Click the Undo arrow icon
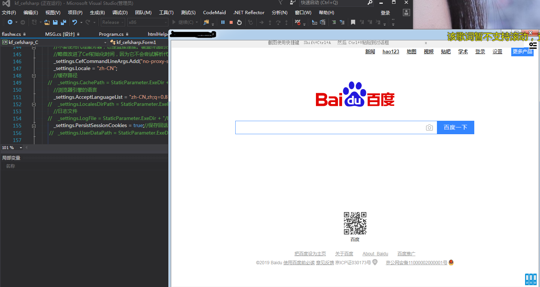 point(74,22)
